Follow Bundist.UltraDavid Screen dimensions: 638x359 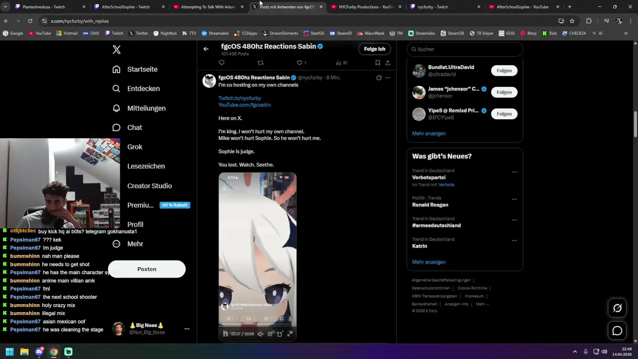(x=504, y=71)
